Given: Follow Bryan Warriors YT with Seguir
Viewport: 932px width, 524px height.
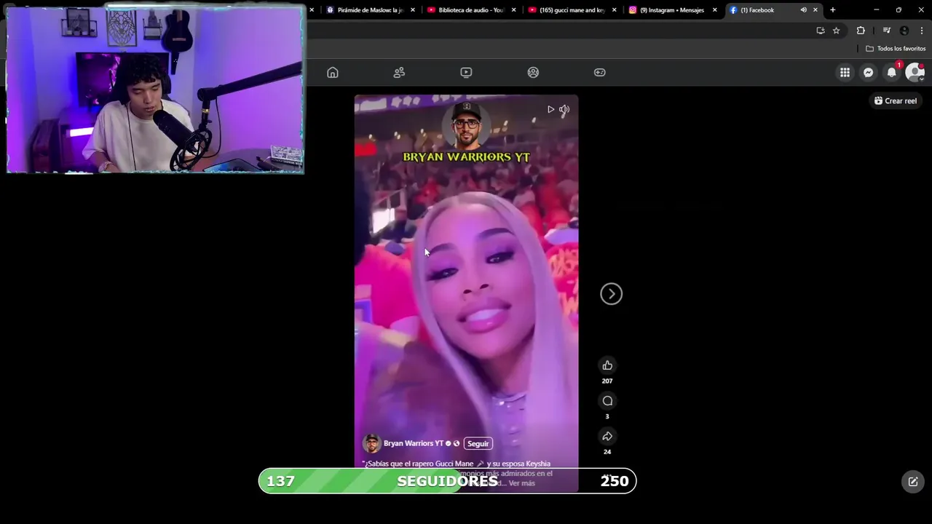Looking at the screenshot, I should 478,443.
